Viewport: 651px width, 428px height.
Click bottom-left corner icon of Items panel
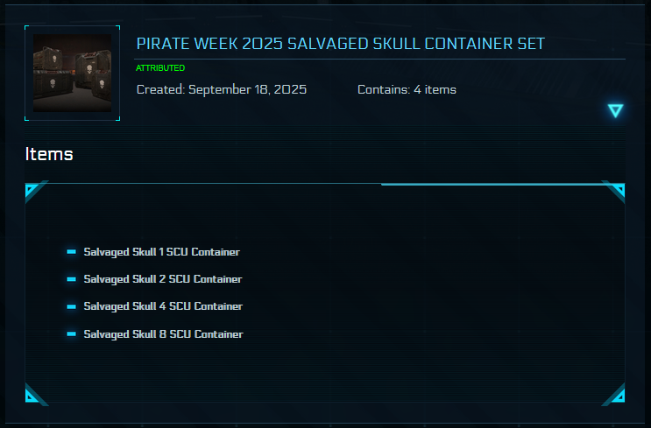[x=33, y=396]
